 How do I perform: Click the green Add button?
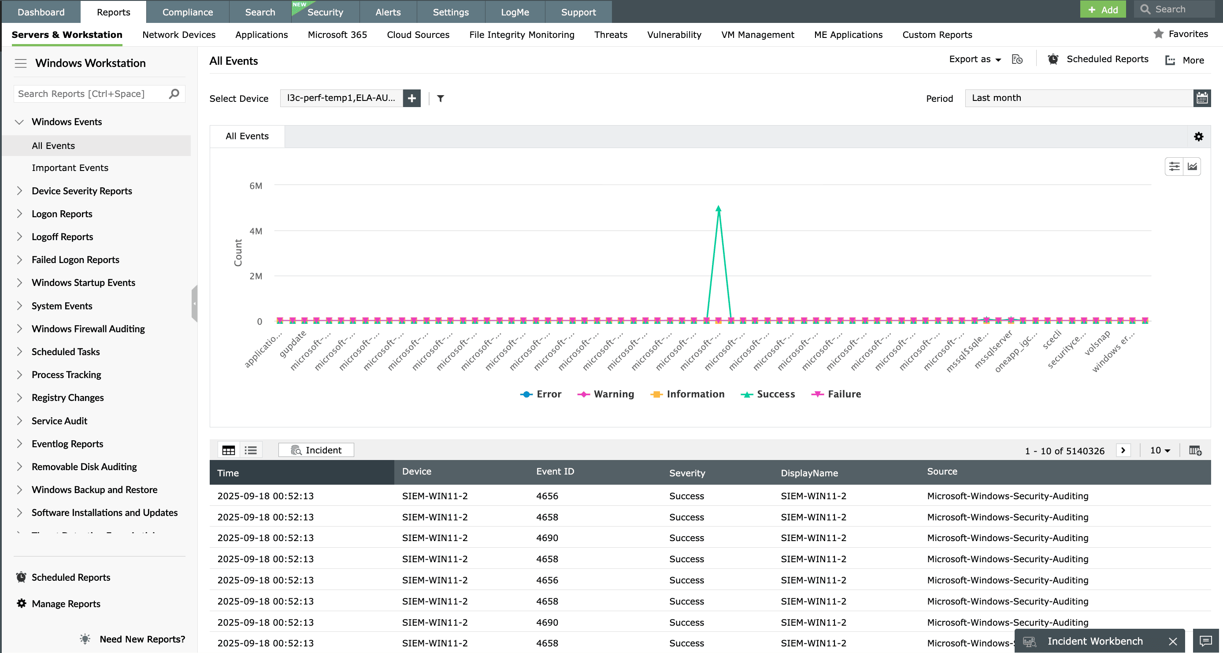coord(1102,10)
